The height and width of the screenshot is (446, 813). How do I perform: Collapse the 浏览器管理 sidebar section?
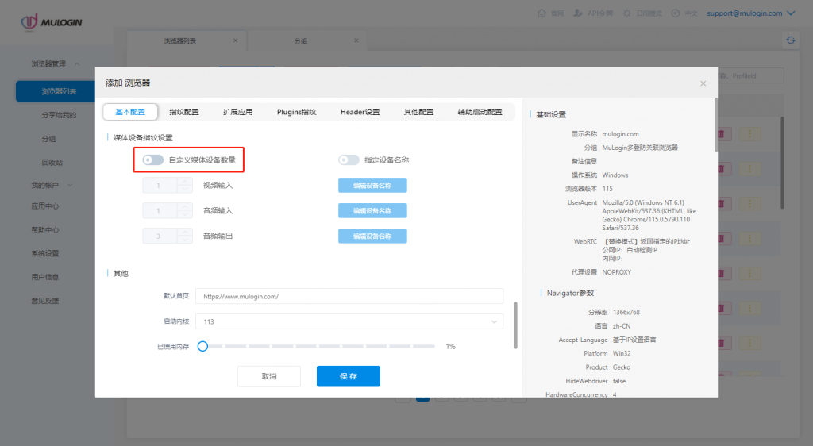tap(77, 64)
